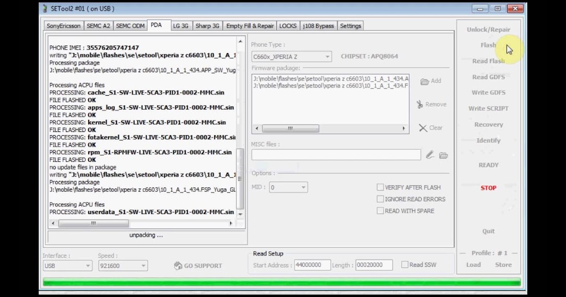Click the PHONE IMEI log line
This screenshot has height=297, width=566.
(x=94, y=48)
